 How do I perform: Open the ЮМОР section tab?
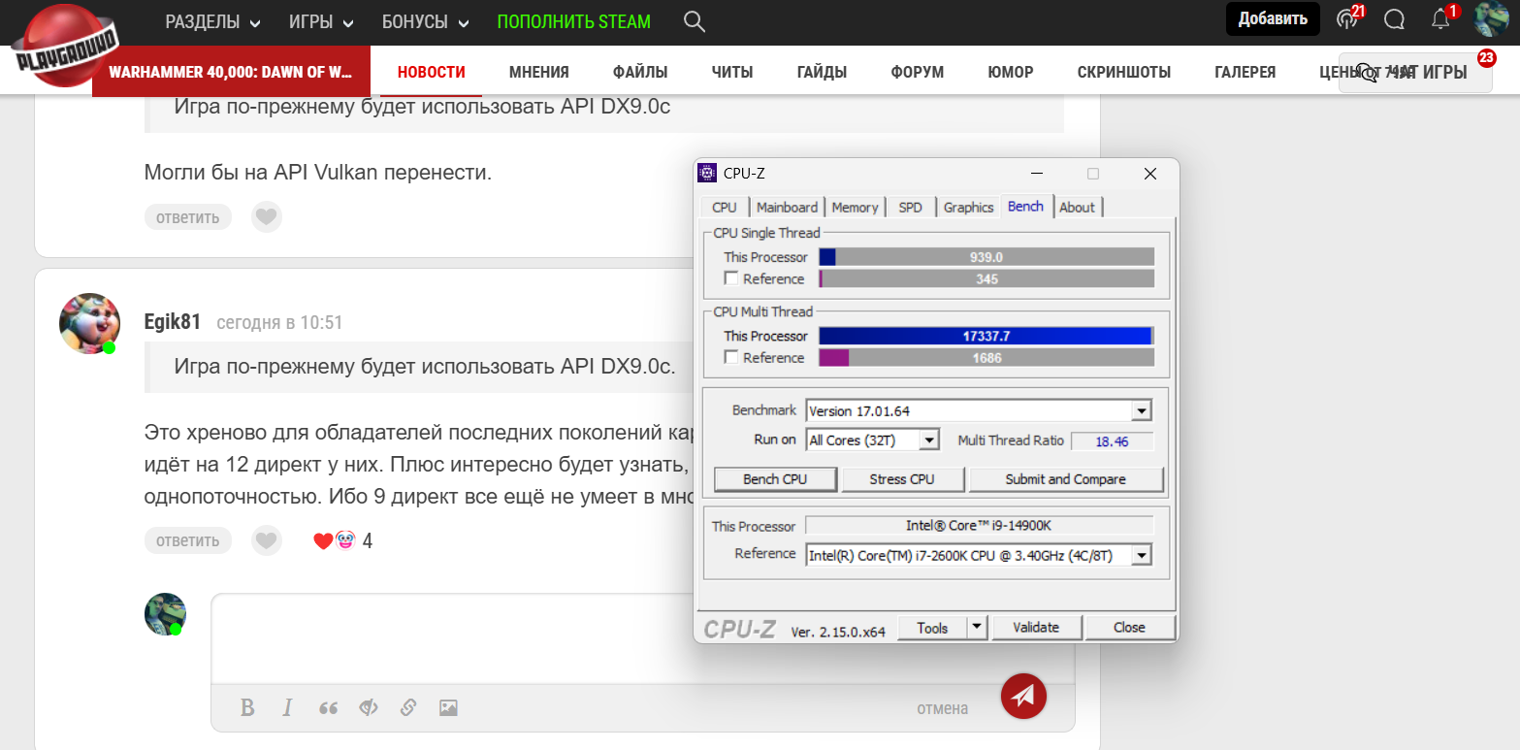[1011, 72]
